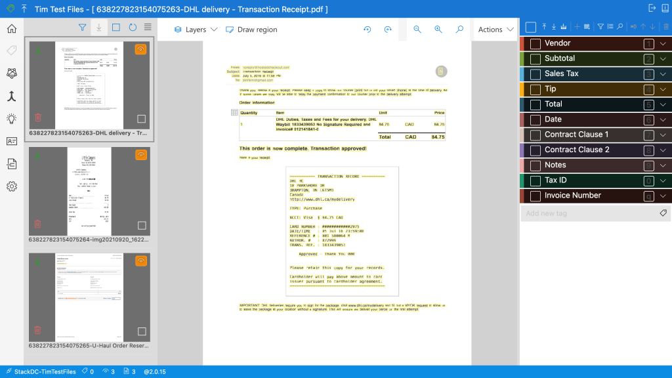Expand the Invoice Number tag chevron
Screen dimensions: 672x378
663,196
